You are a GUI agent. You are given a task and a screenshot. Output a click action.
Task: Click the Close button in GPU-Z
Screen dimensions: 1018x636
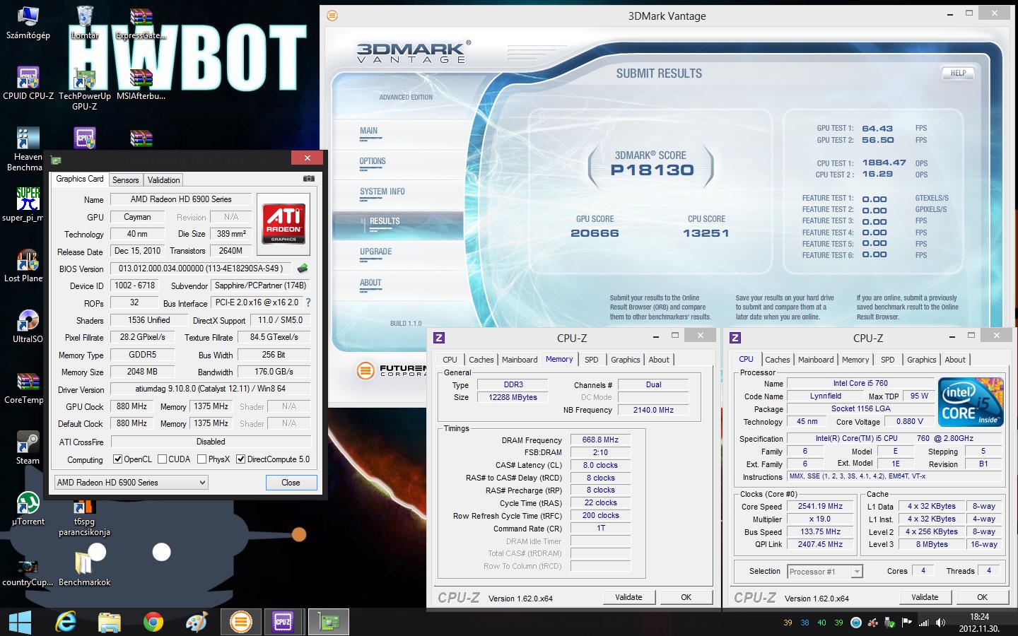(291, 483)
